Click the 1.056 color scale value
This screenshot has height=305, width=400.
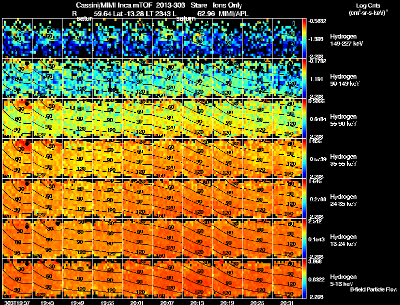click(x=315, y=141)
